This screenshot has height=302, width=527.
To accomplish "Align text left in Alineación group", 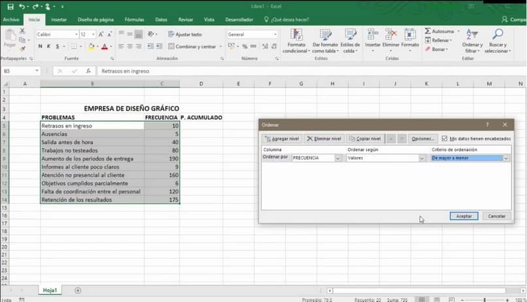I will click(x=122, y=46).
